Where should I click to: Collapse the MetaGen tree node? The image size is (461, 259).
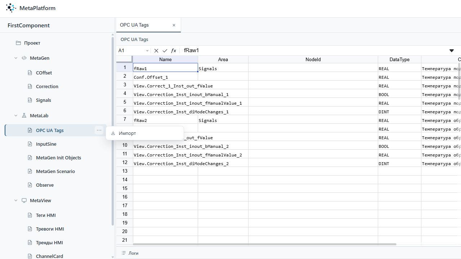(16, 58)
